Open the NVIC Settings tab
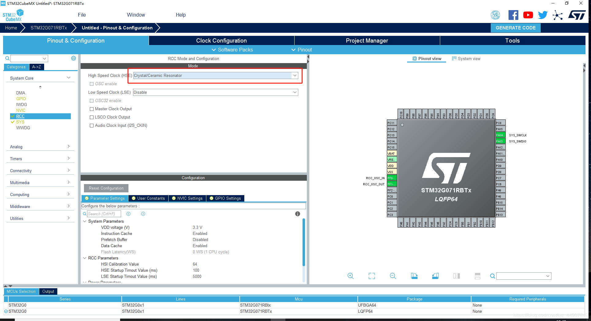This screenshot has width=591, height=321. point(187,198)
